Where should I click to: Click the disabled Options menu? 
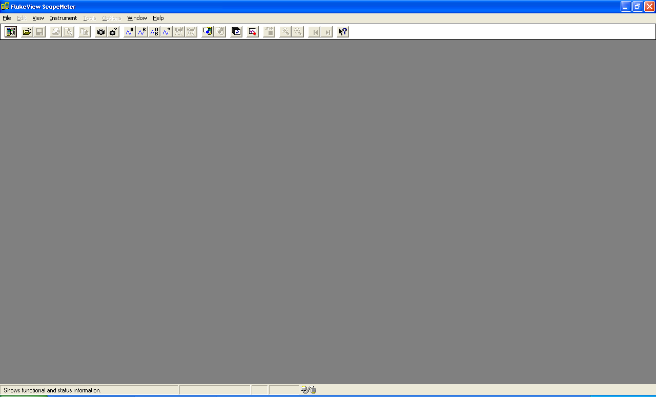[x=112, y=18]
